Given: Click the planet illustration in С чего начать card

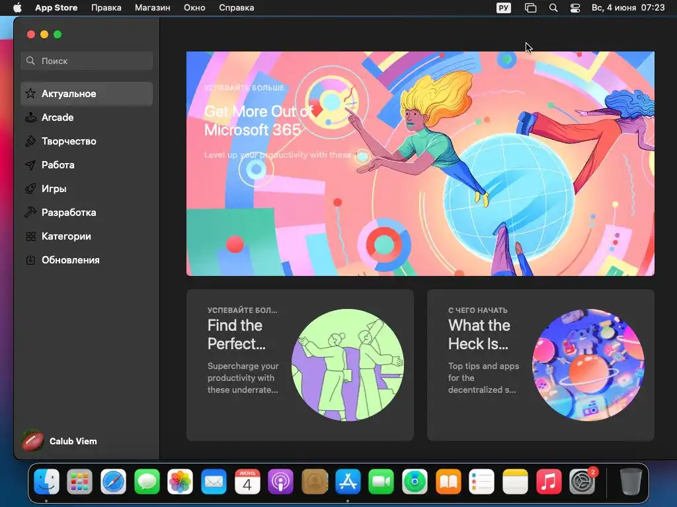Looking at the screenshot, I should click(x=588, y=364).
